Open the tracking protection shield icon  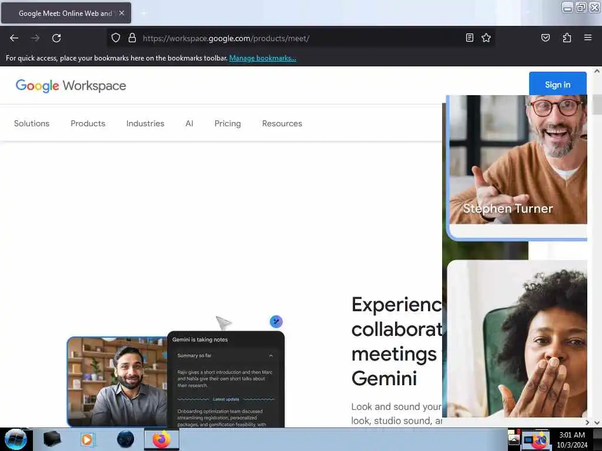pyautogui.click(x=116, y=38)
